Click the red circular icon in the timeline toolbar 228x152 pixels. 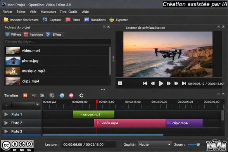(x=71, y=95)
